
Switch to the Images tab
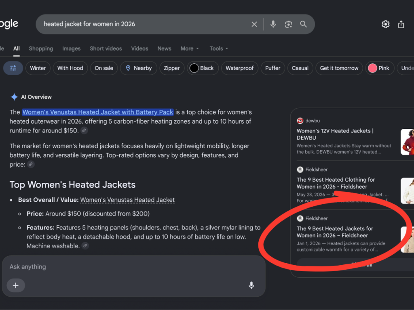click(x=71, y=48)
